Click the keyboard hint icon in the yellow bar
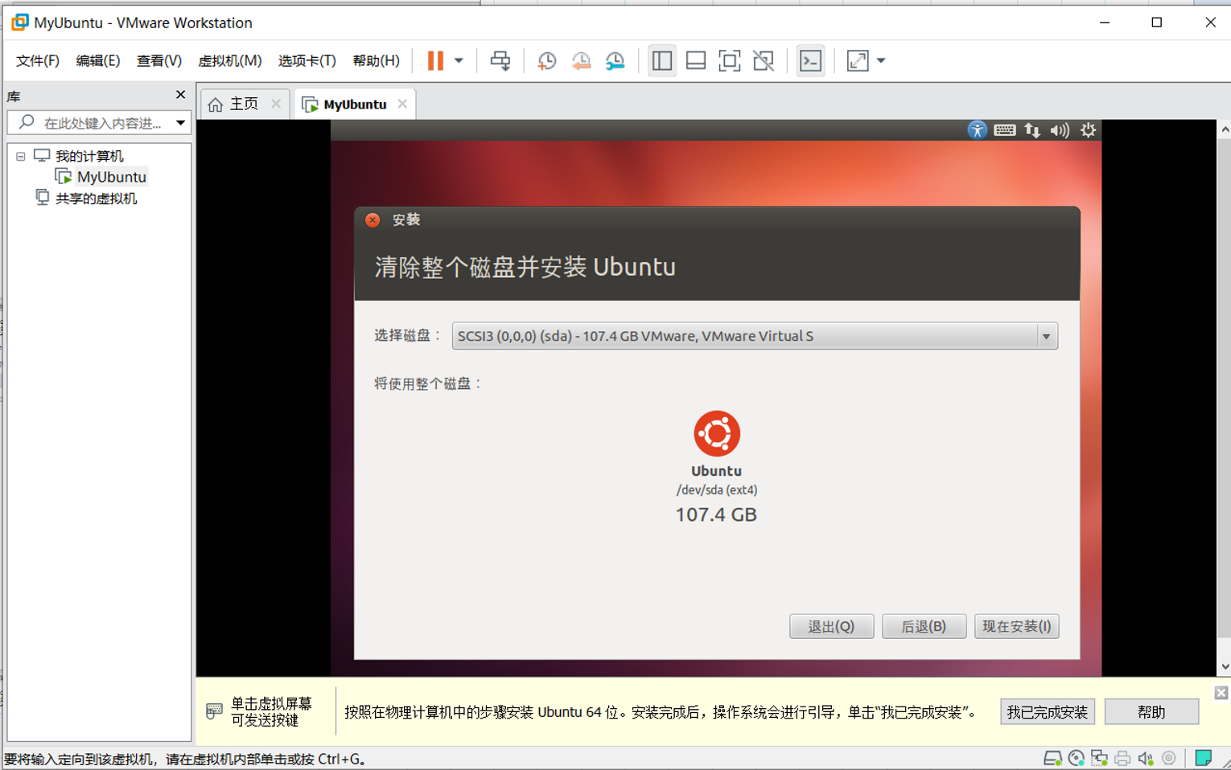Screen dimensions: 1231x770 pos(214,711)
